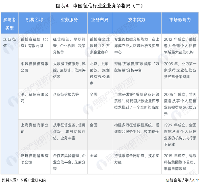Click the 鹏元征信有限公司 cell
Viewport: 199px width, 186px height.
pyautogui.click(x=34, y=104)
